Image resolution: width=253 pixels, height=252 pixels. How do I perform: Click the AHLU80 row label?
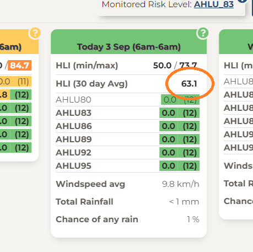click(73, 100)
